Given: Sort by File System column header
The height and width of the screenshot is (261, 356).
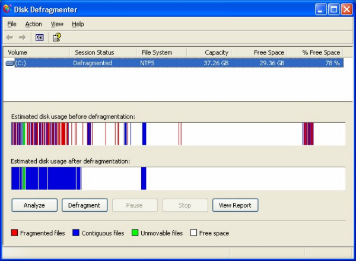Looking at the screenshot, I should click(161, 52).
